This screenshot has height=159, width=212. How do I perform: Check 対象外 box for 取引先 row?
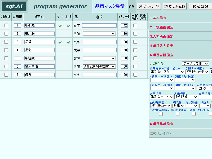tap(6, 25)
